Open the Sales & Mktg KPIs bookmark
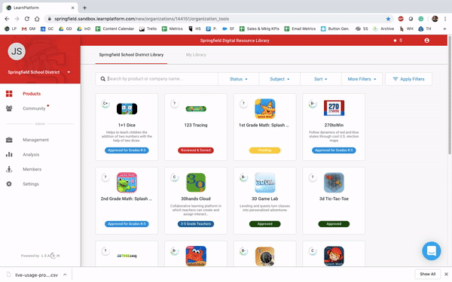 [259, 29]
